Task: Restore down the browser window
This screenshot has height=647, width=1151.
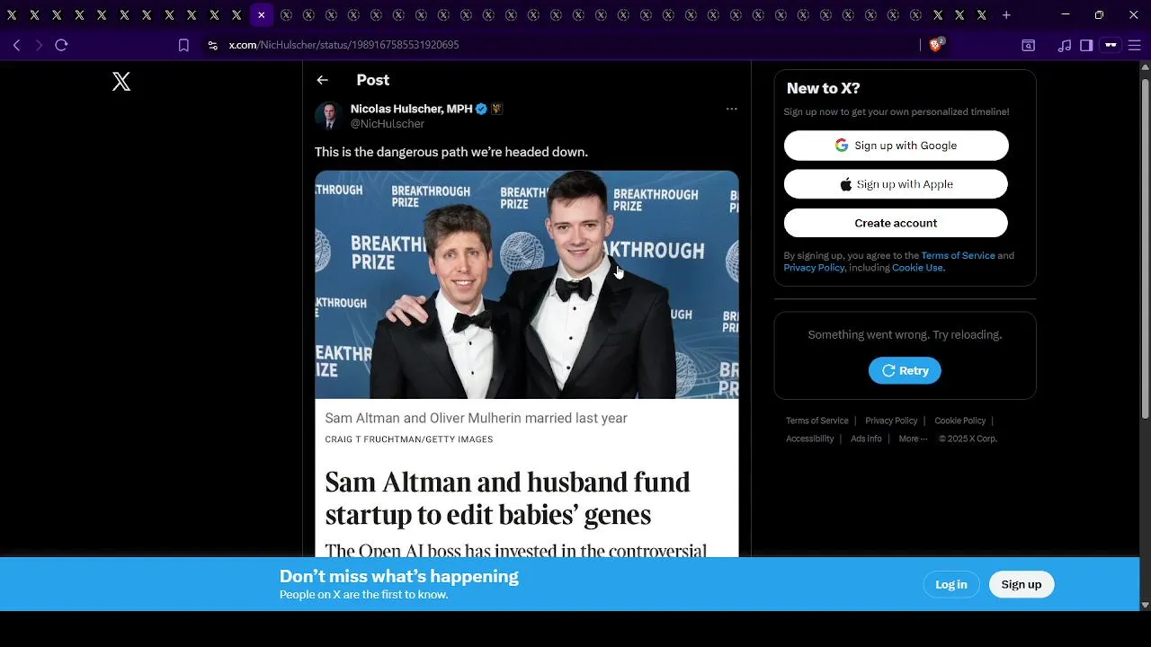Action: pyautogui.click(x=1099, y=14)
